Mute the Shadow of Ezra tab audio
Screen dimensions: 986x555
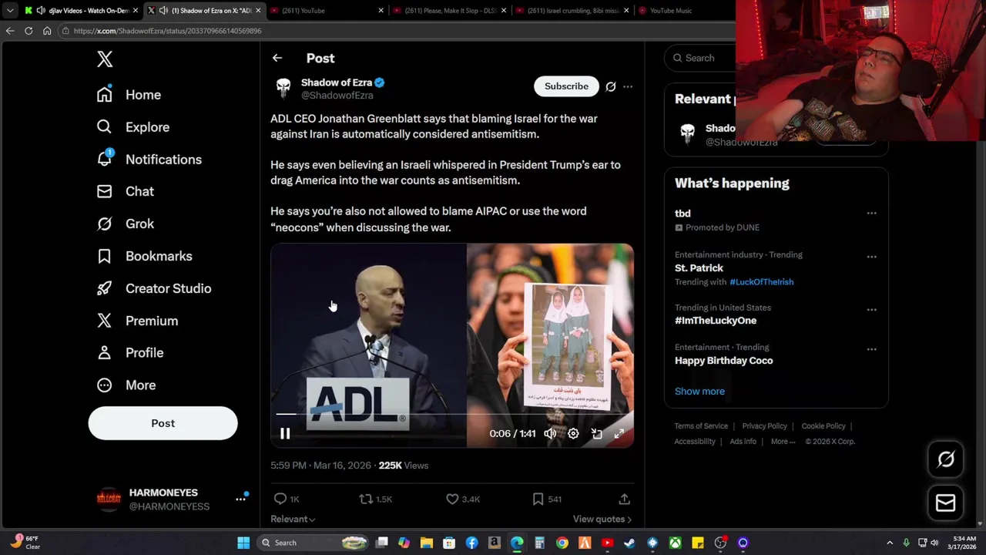tap(163, 11)
